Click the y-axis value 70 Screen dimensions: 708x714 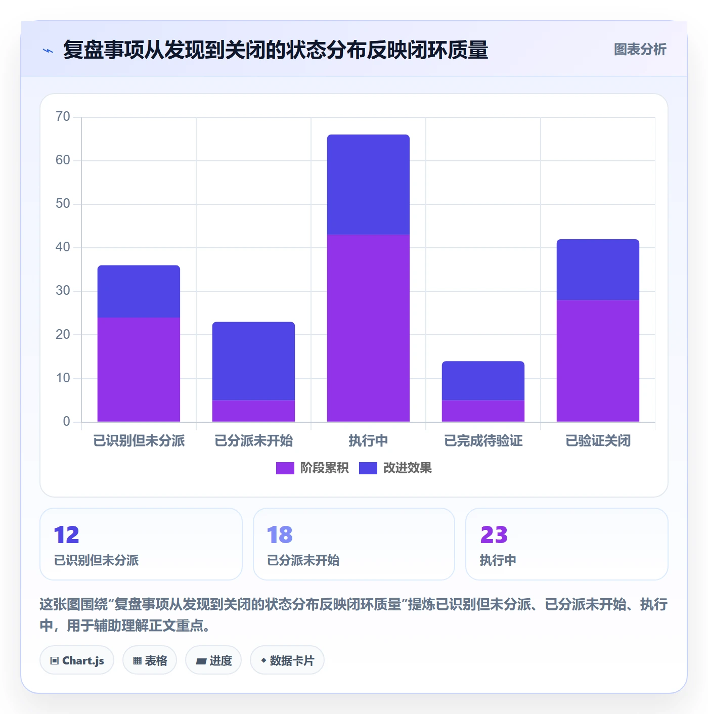coord(63,117)
